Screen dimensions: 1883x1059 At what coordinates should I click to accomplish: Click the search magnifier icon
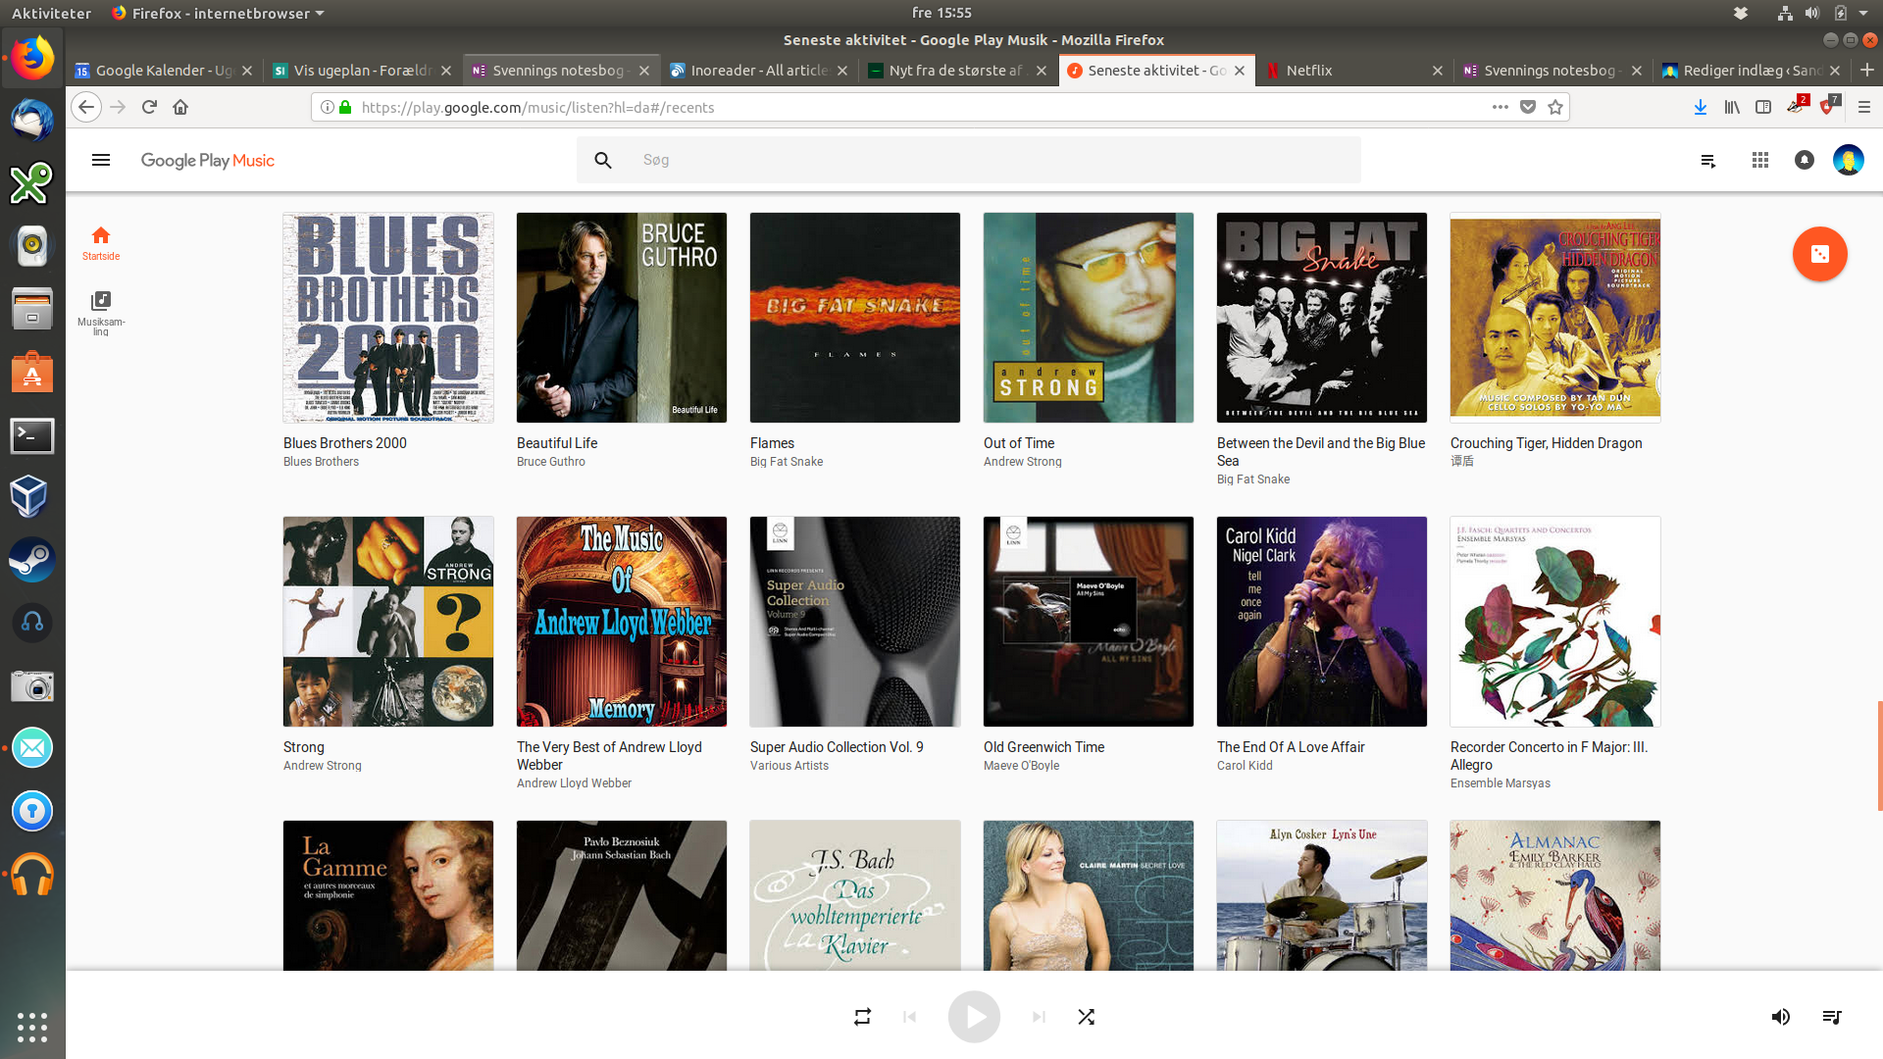[603, 160]
